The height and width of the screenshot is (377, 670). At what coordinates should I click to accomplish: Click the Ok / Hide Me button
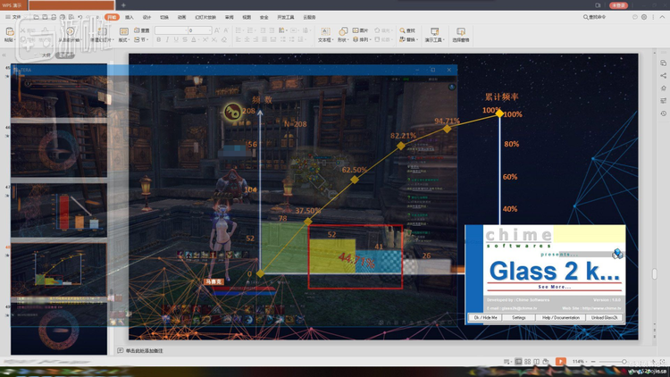pos(485,317)
